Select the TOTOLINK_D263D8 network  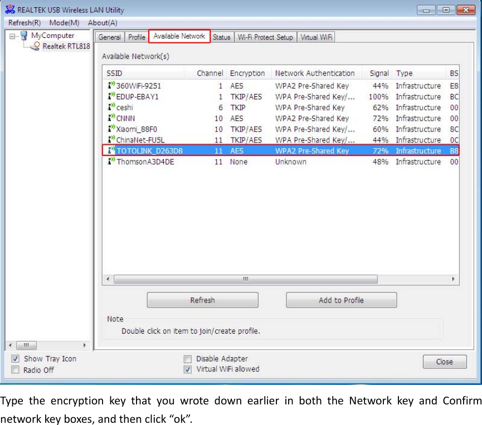tap(281, 150)
